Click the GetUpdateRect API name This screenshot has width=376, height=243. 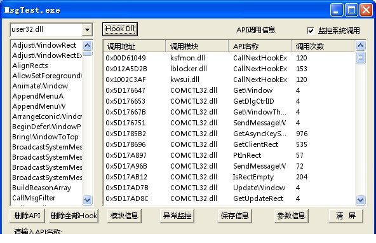click(258, 198)
